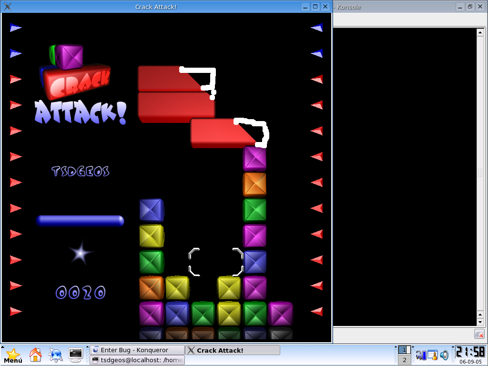The image size is (488, 366).
Task: Open the Menú start button
Action: tap(13, 355)
